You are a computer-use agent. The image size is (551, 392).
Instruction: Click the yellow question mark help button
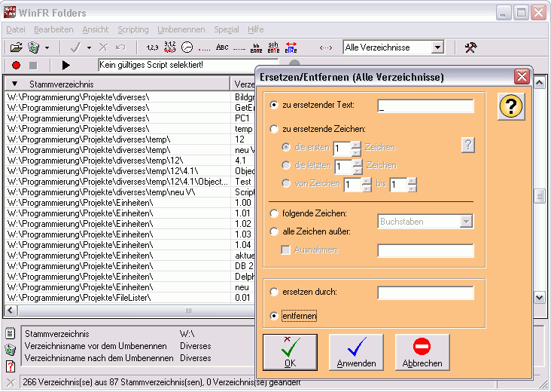pos(511,106)
